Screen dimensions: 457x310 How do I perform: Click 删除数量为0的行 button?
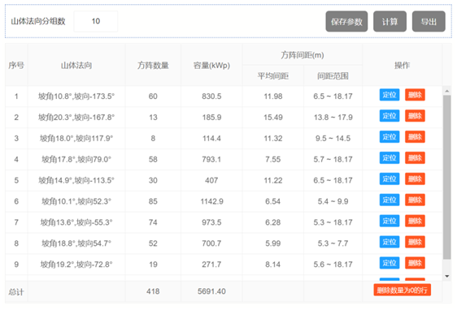click(x=403, y=290)
